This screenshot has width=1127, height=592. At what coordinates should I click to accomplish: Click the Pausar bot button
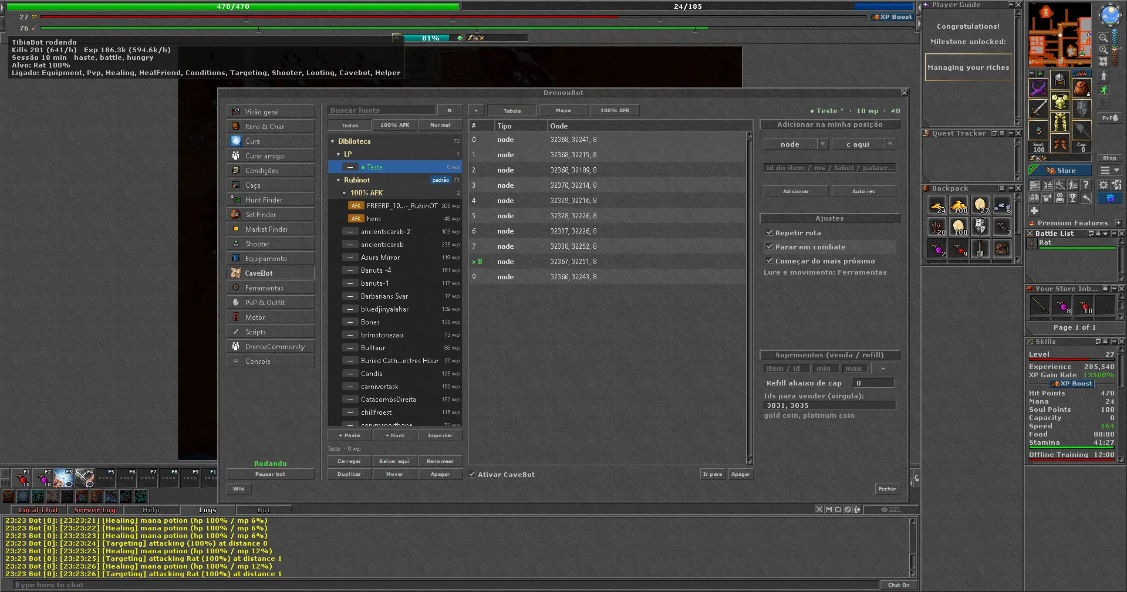pos(270,474)
